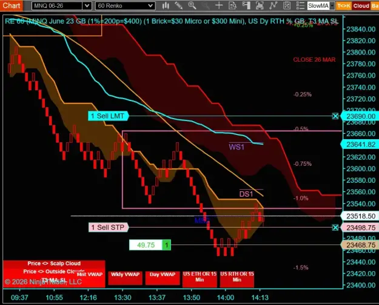Click the US ETH OR 15 Min button
Screen dimensions: 379x305
tap(200, 279)
